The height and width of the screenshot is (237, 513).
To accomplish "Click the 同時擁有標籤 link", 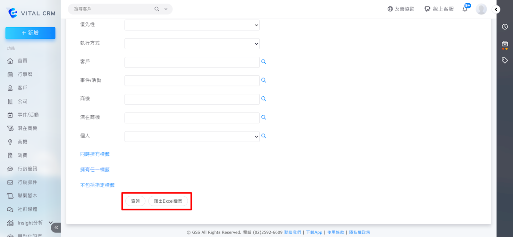I will coord(95,154).
